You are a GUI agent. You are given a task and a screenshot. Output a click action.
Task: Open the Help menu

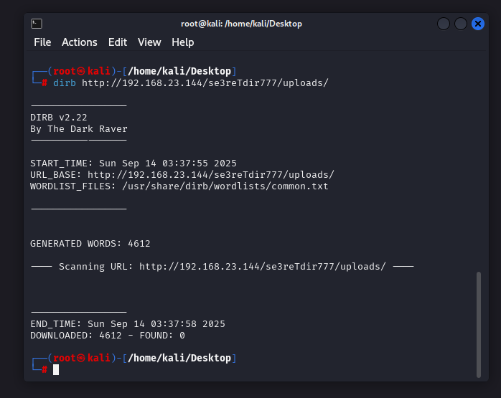182,42
